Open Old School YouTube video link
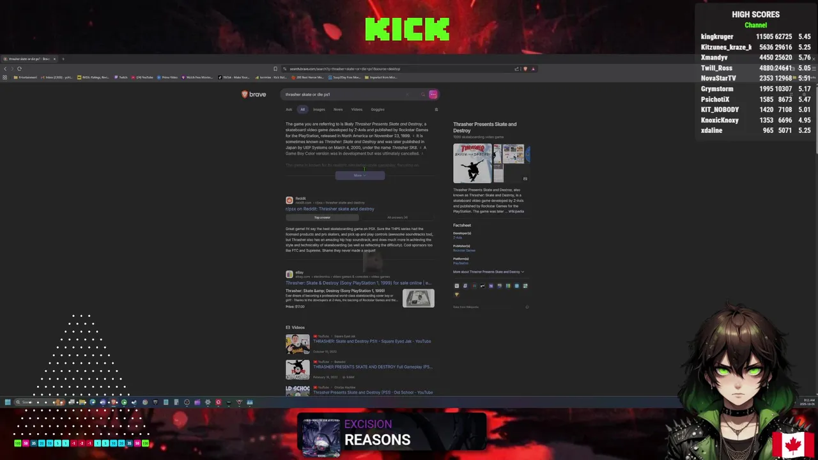818x460 pixels. (373, 392)
